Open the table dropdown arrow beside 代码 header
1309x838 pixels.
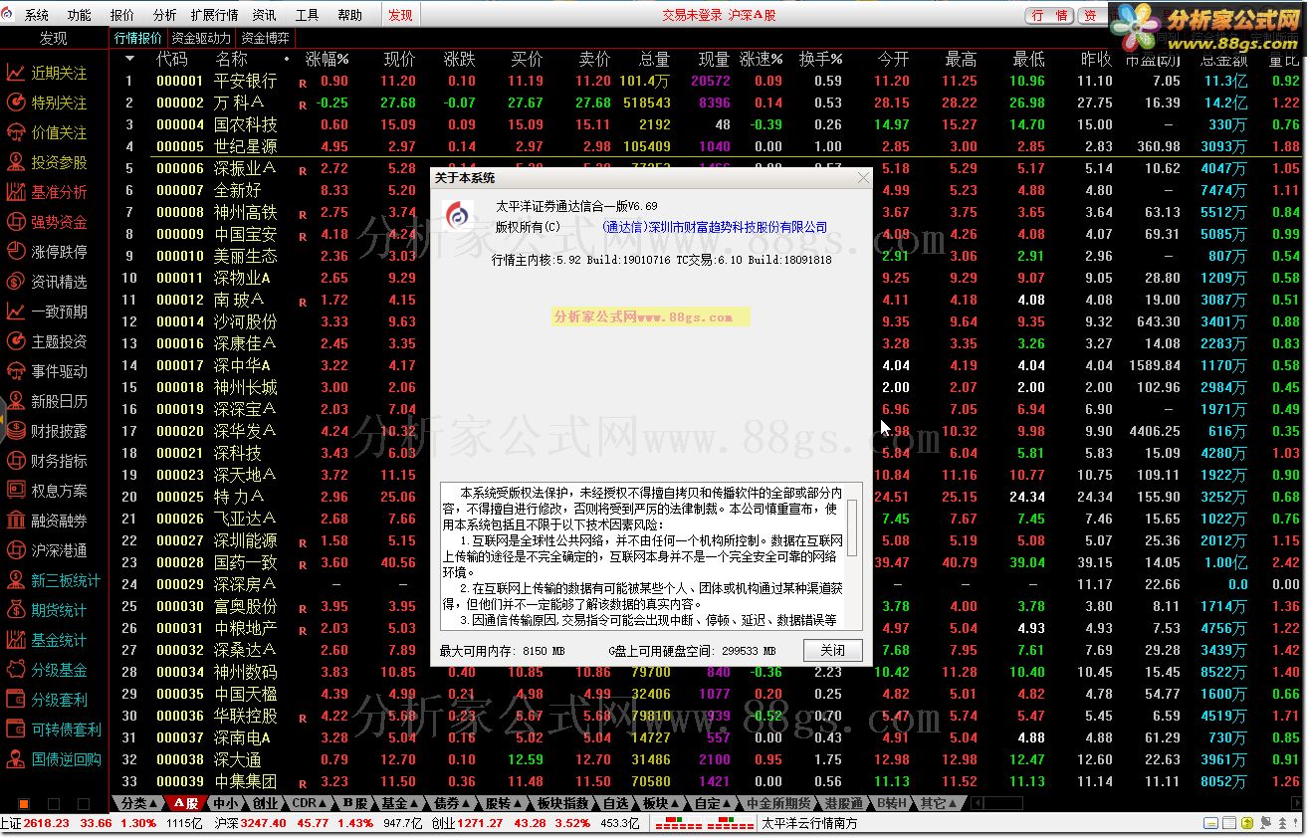[128, 59]
